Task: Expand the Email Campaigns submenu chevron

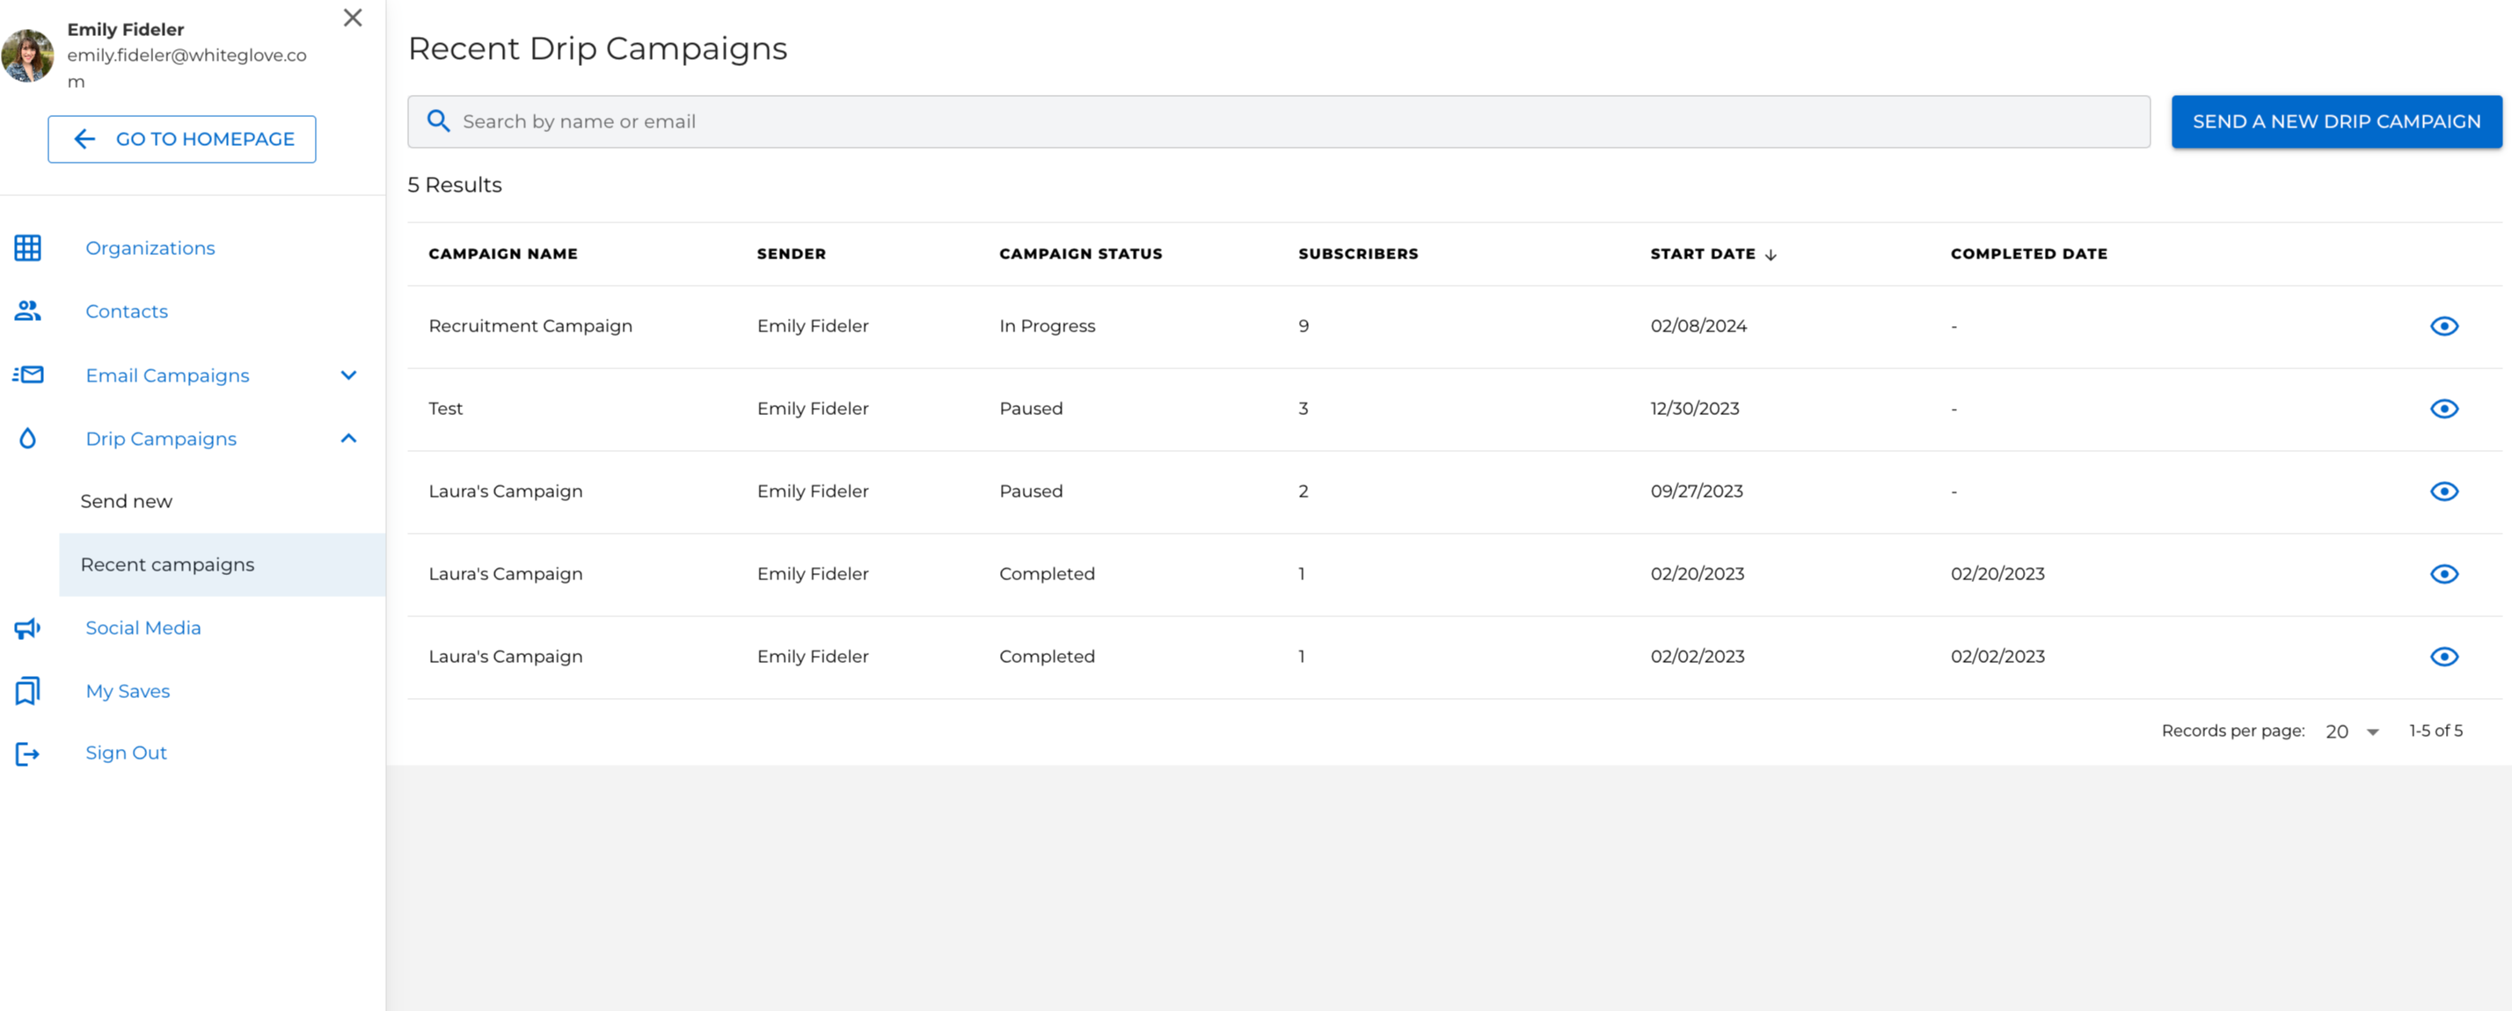Action: (348, 375)
